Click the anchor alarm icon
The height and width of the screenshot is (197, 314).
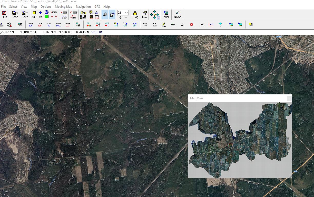point(182,25)
